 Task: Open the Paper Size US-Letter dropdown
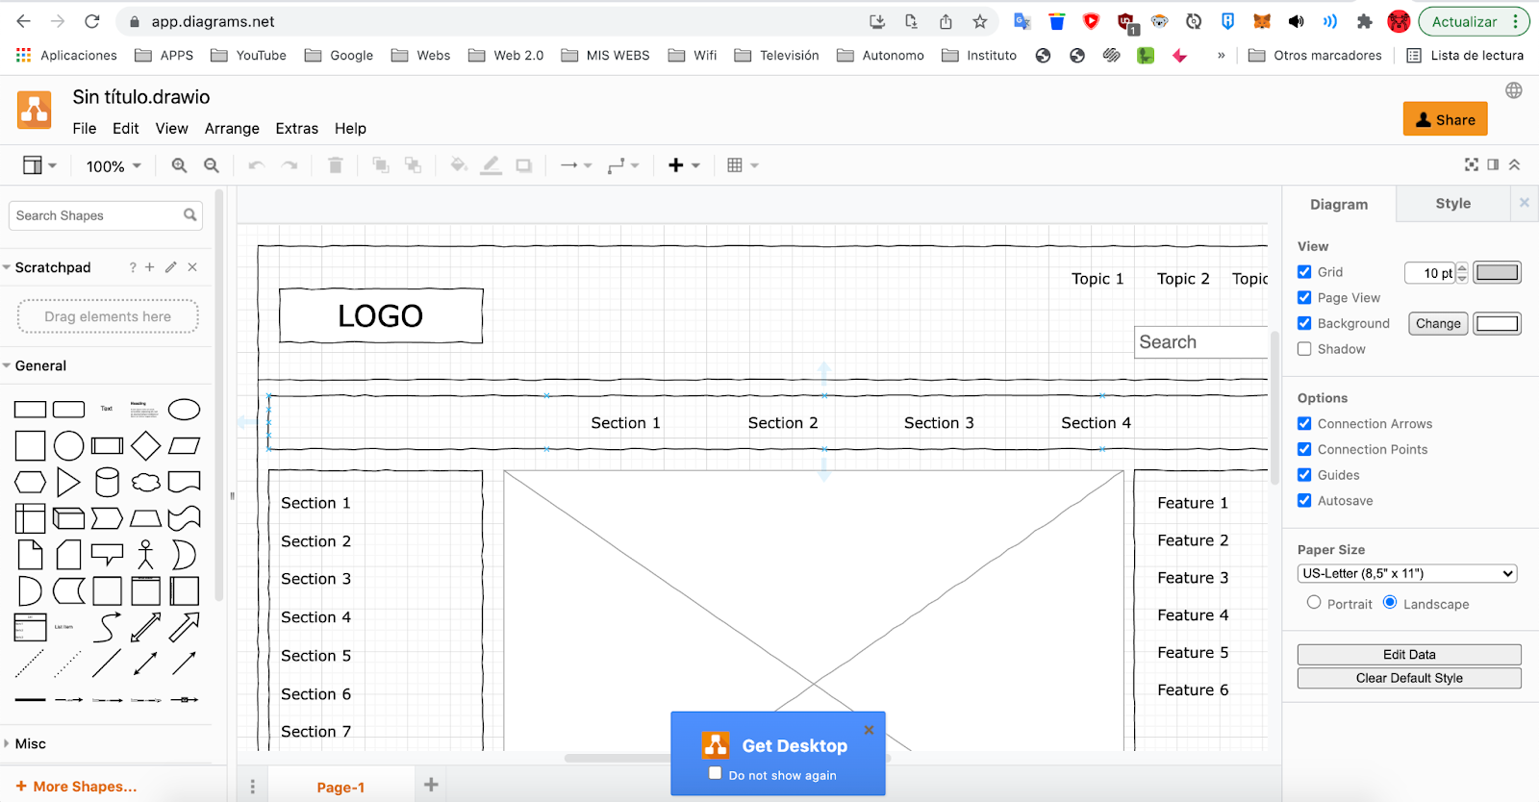pos(1406,573)
